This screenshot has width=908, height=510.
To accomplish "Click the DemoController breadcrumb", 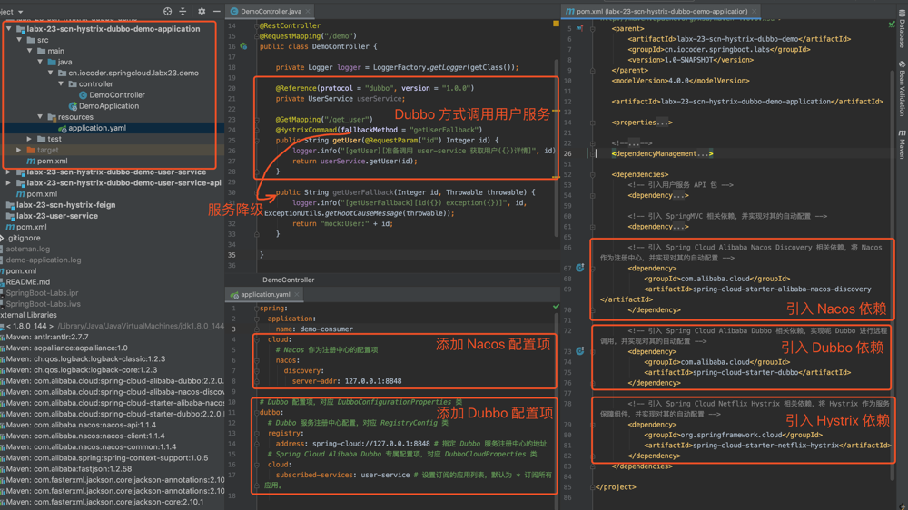I will tap(289, 280).
